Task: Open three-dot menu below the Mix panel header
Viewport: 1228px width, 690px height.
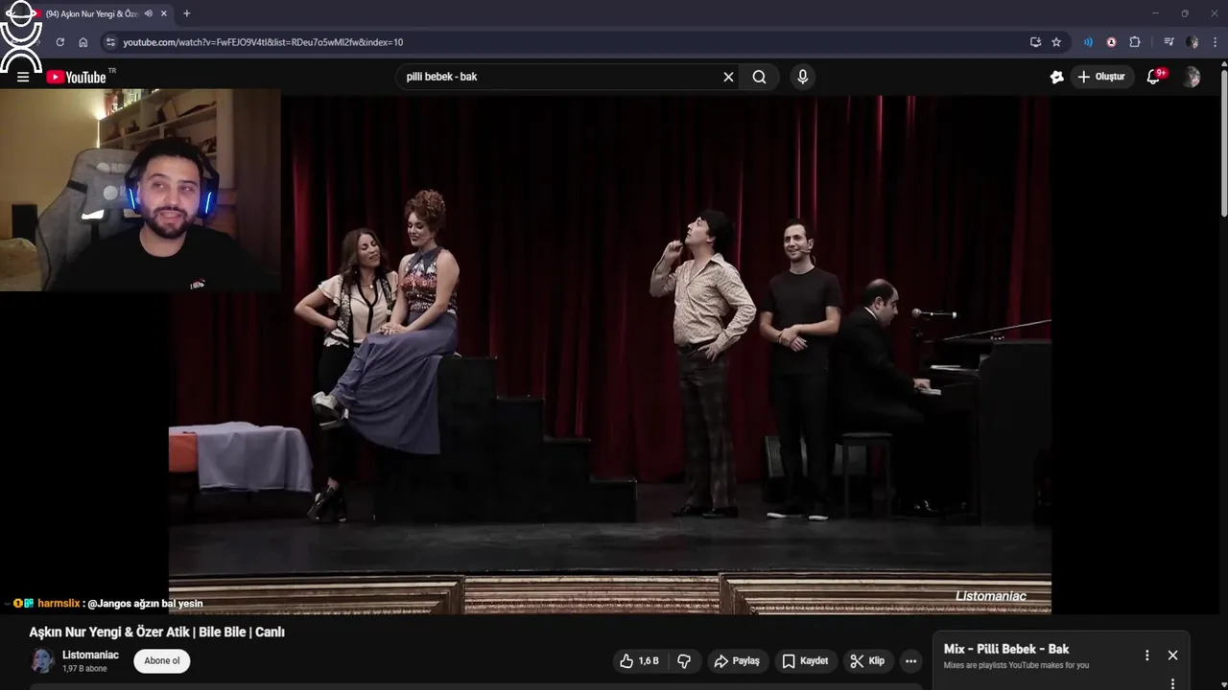Action: (x=1172, y=683)
